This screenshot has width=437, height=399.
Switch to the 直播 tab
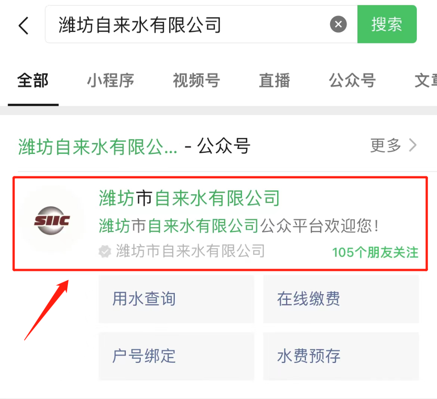click(274, 81)
